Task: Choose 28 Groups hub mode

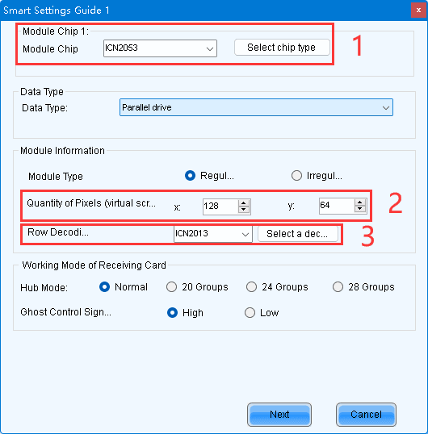Action: (338, 286)
